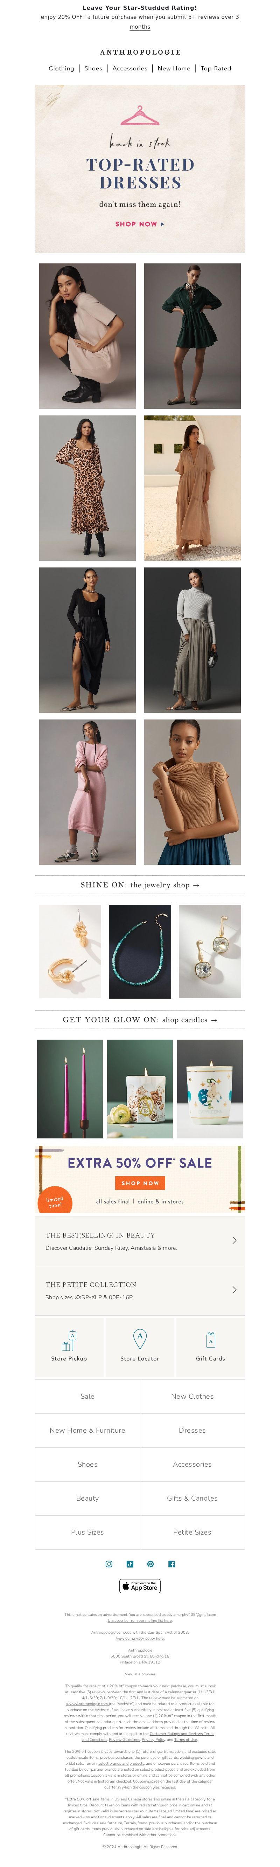Open The Petite Collection arrow

(x=234, y=1290)
